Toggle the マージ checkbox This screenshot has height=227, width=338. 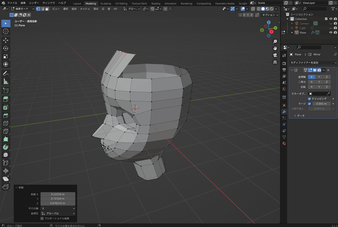click(310, 104)
